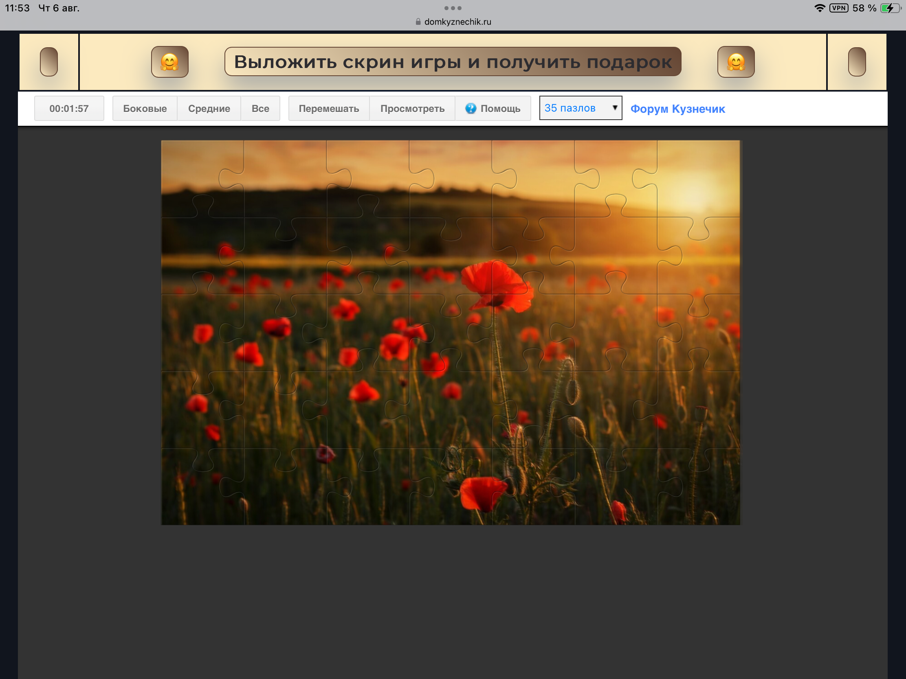Viewport: 906px width, 679px height.
Task: Click the assembled poppy field puzzle image
Action: 451,332
